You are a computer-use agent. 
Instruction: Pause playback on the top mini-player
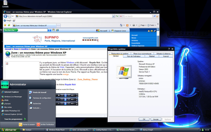(65, 95)
